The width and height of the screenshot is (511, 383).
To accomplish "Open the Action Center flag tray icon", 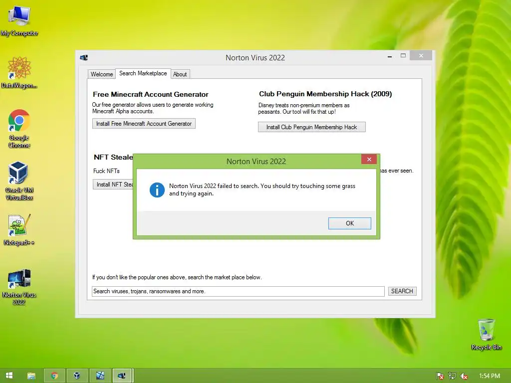I will [440, 376].
